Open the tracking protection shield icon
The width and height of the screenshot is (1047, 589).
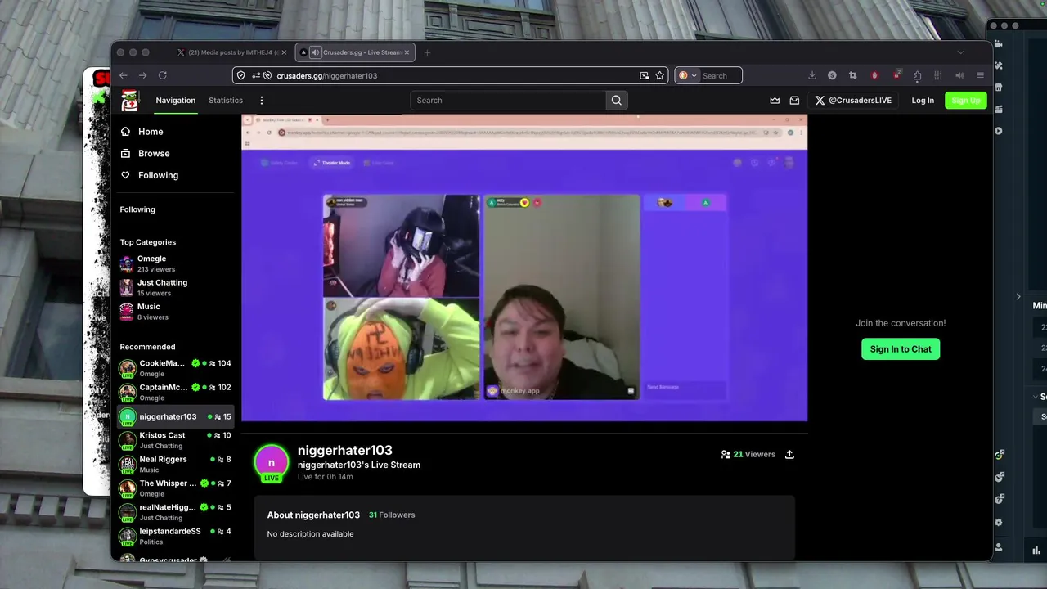240,75
